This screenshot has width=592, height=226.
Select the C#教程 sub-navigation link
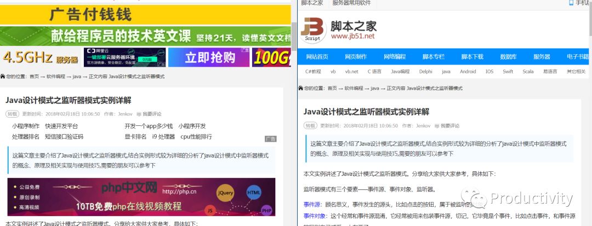[313, 72]
